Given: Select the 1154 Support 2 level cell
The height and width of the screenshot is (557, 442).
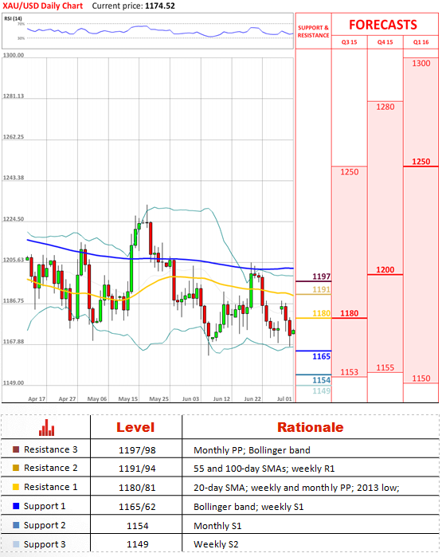Looking at the screenshot, I should 138,526.
